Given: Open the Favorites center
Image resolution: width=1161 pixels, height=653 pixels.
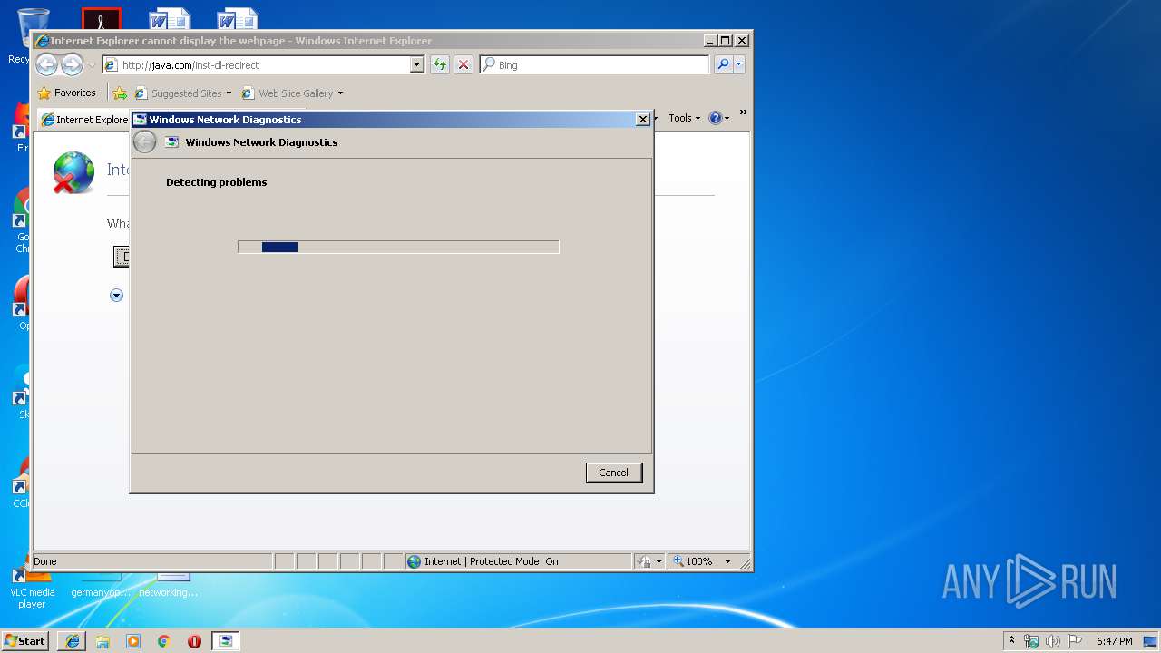Looking at the screenshot, I should 67,93.
